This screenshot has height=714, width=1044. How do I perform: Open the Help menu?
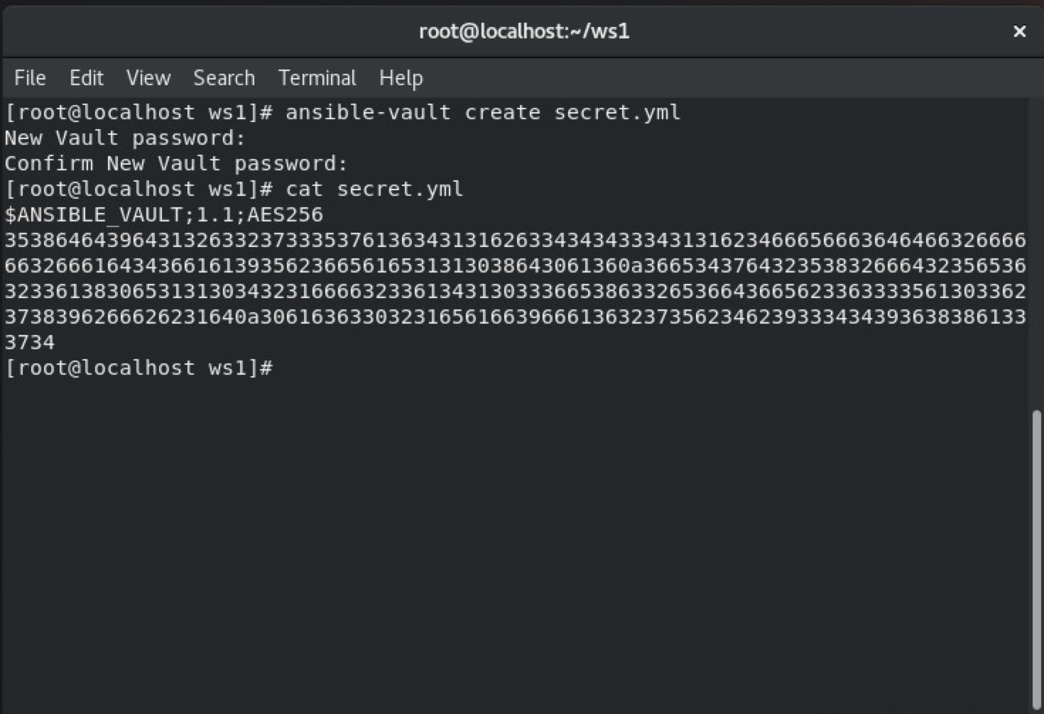pyautogui.click(x=401, y=78)
